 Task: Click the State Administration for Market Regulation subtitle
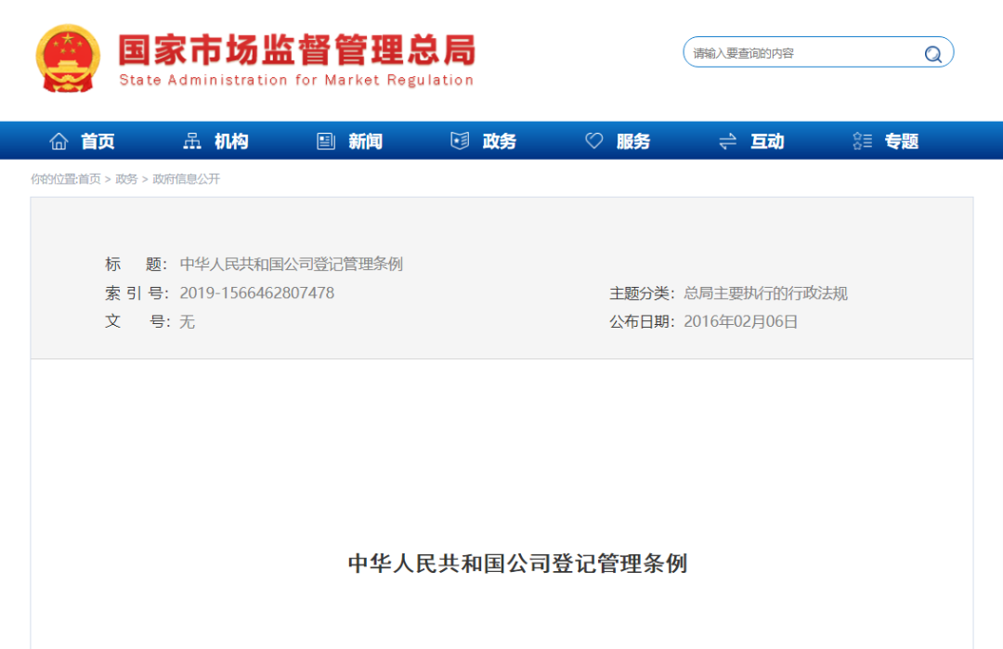coord(296,80)
